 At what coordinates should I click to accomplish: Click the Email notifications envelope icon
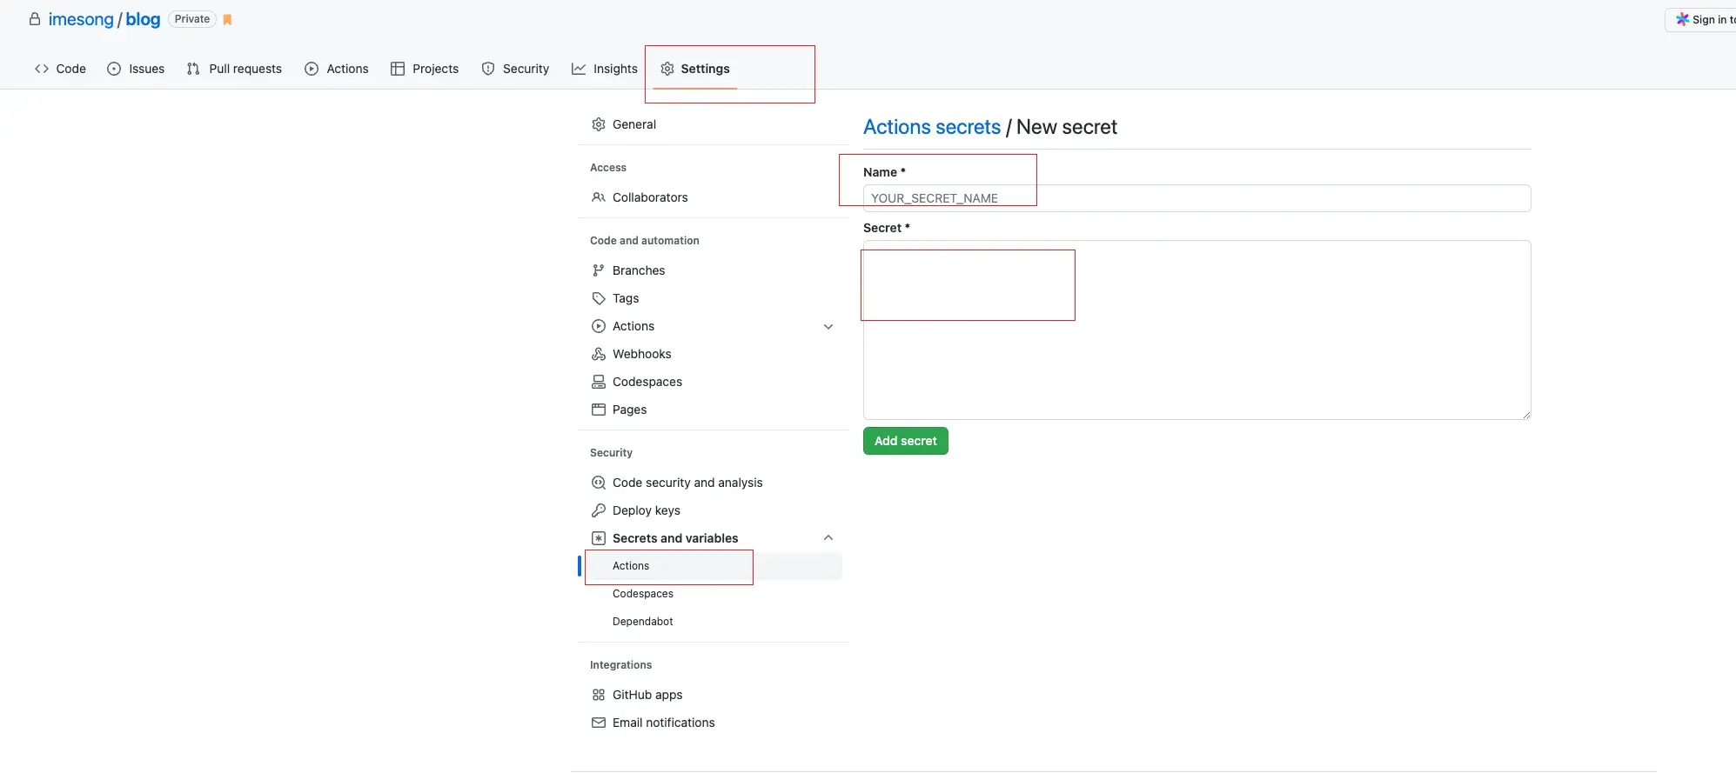(x=599, y=723)
